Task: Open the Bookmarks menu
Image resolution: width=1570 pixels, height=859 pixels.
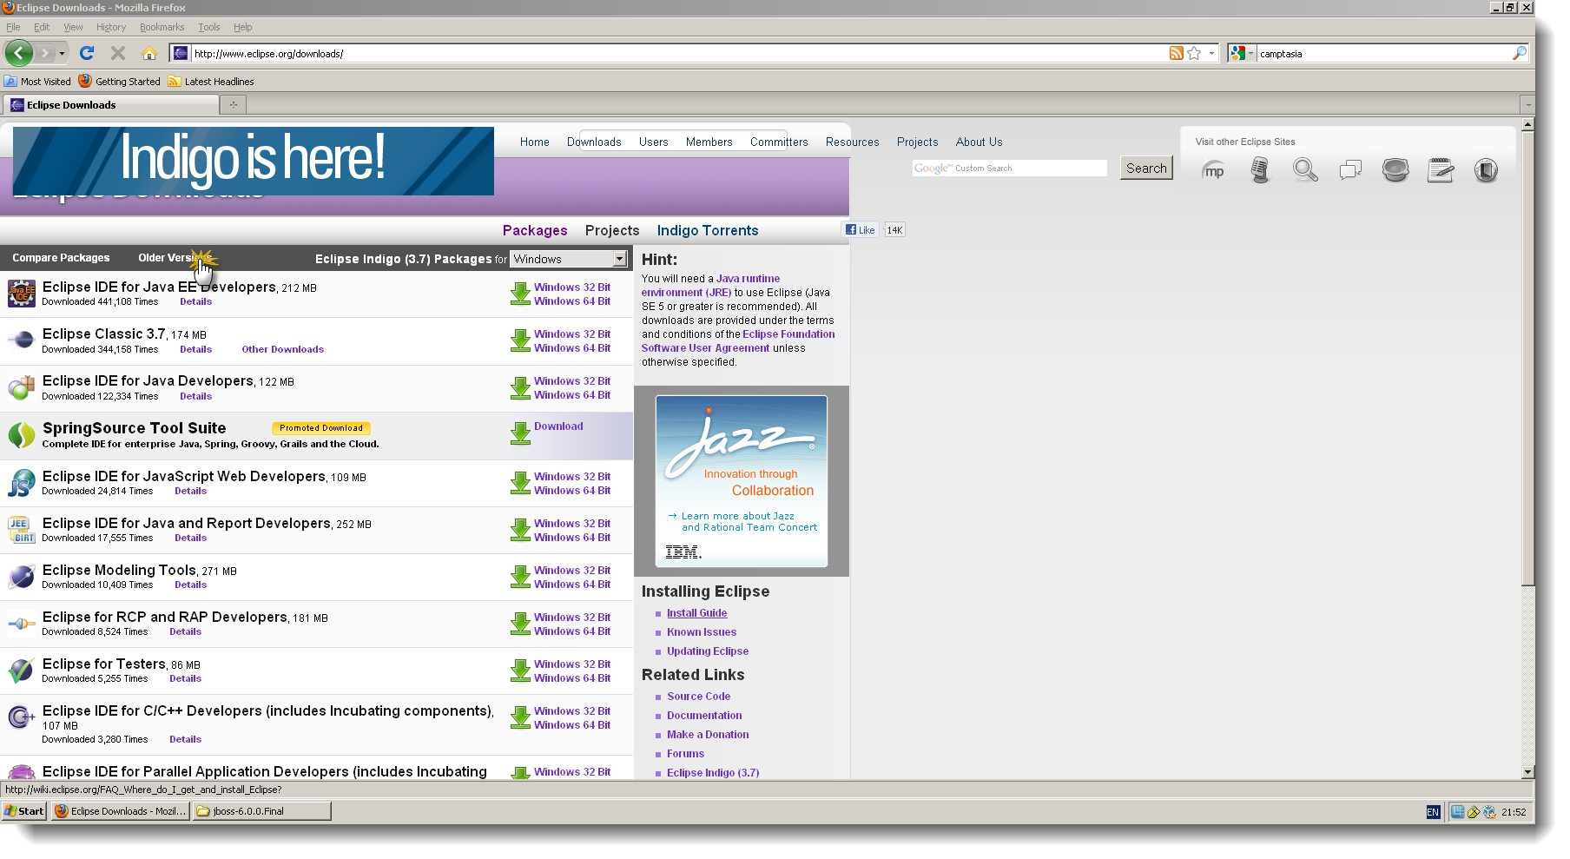Action: 162,27
